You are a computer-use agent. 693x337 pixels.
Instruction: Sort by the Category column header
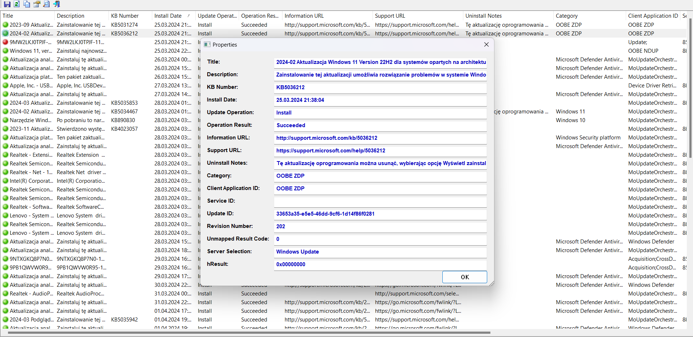[590, 16]
